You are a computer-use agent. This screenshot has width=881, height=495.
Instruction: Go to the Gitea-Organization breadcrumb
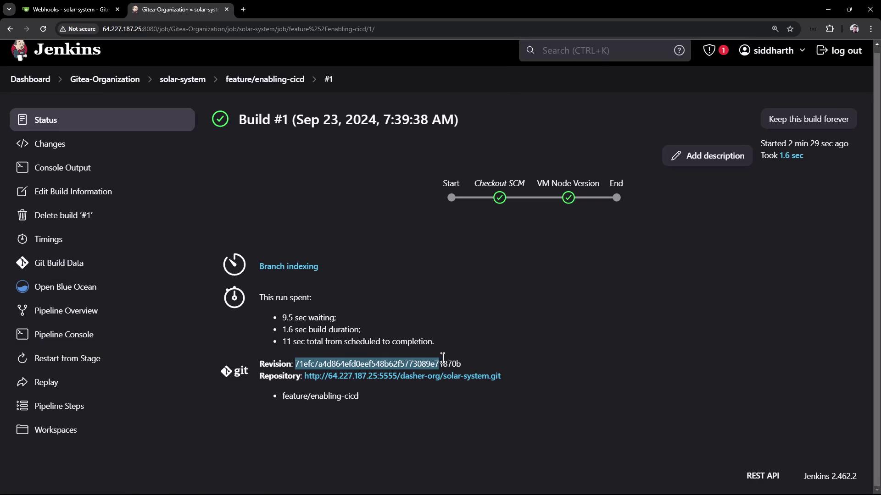pyautogui.click(x=105, y=79)
